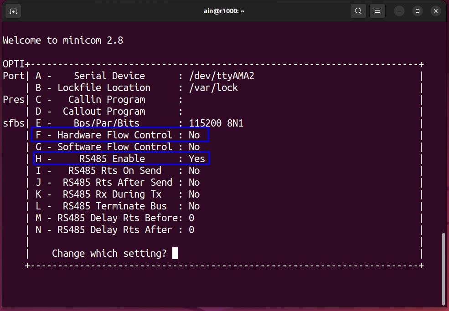The height and width of the screenshot is (311, 449).
Task: Click the RS485 Rx During Tx row
Action: pos(118,194)
